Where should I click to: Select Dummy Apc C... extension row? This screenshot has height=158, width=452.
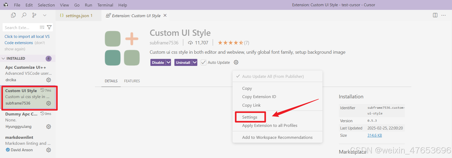[28, 120]
